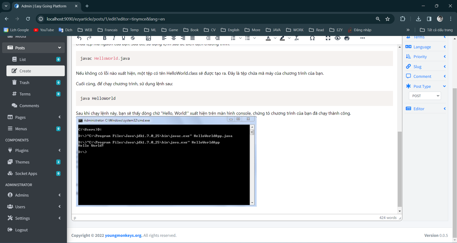
Task: Toggle bold formatting
Action: [x=104, y=38]
